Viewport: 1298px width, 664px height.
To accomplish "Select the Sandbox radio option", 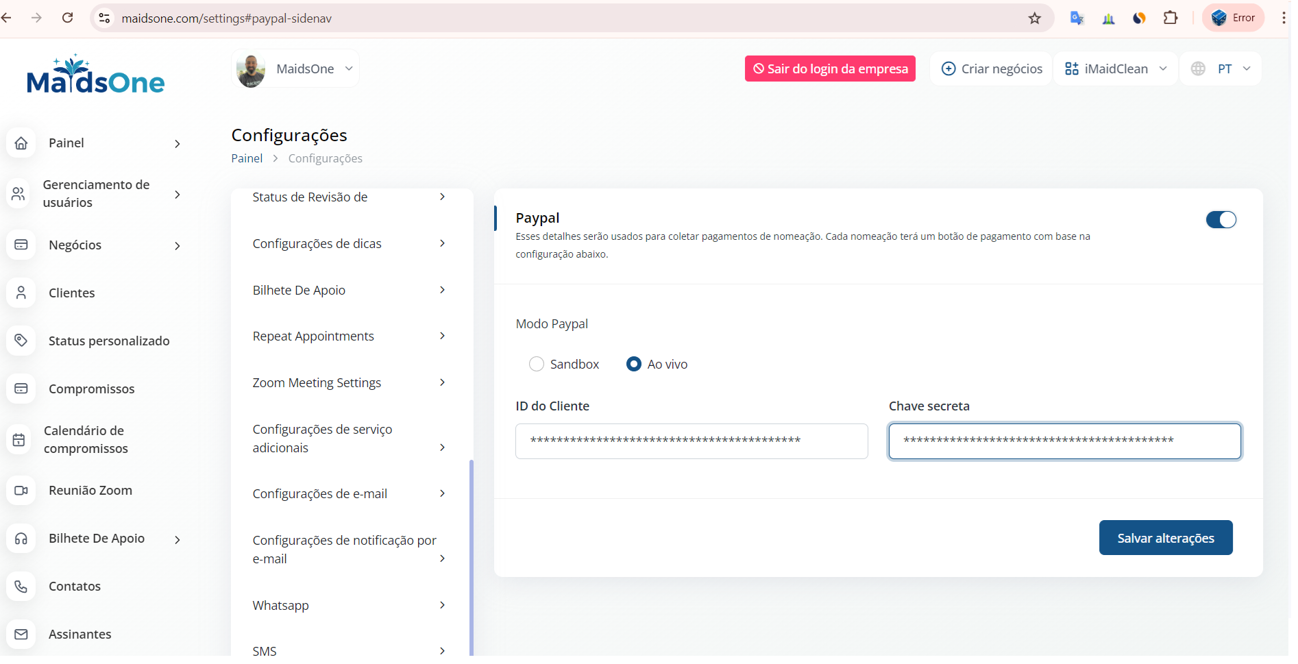I will pyautogui.click(x=537, y=365).
